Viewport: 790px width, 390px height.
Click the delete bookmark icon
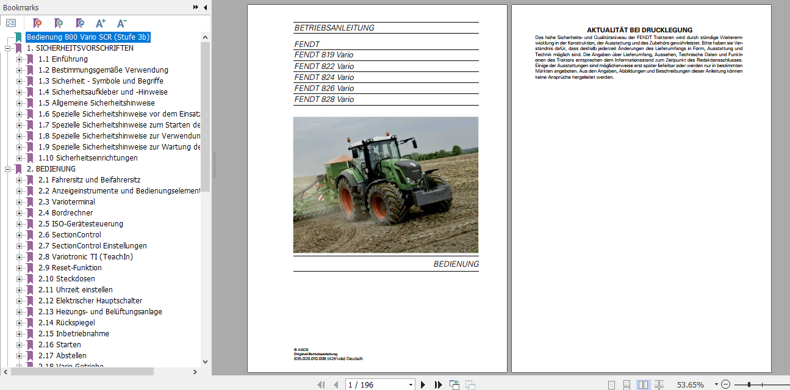[x=37, y=23]
